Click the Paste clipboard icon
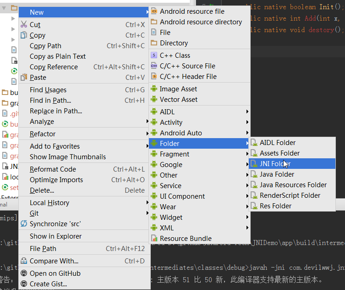This screenshot has width=345, height=290. 24,78
